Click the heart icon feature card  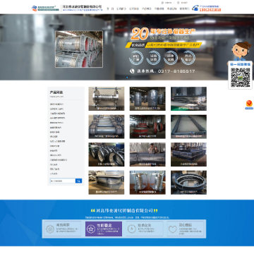(186, 229)
